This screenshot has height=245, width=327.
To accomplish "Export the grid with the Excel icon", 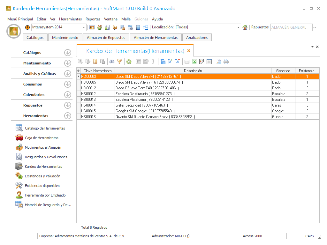I will (x=194, y=62).
